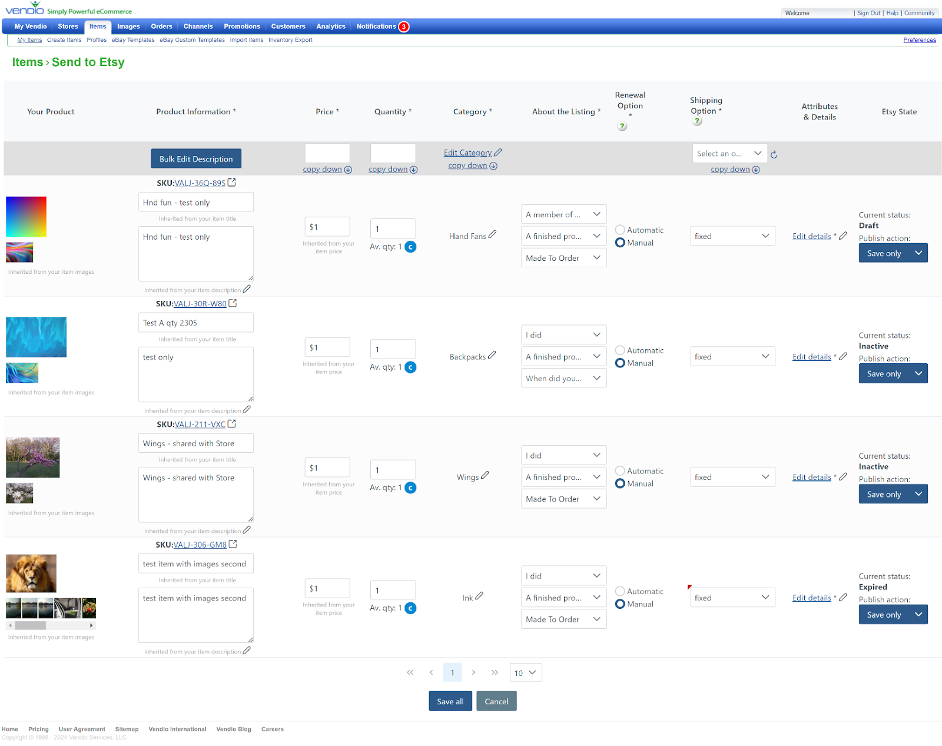Change items per page using 10 dropdown
Image resolution: width=942 pixels, height=746 pixels.
[x=525, y=672]
